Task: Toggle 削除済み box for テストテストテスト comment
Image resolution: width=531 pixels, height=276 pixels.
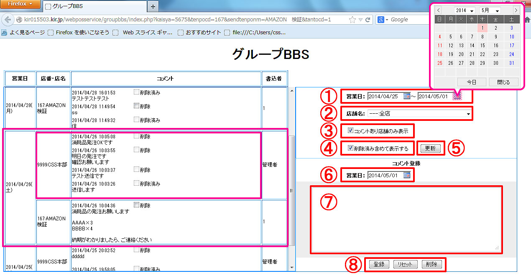Action: (136, 92)
